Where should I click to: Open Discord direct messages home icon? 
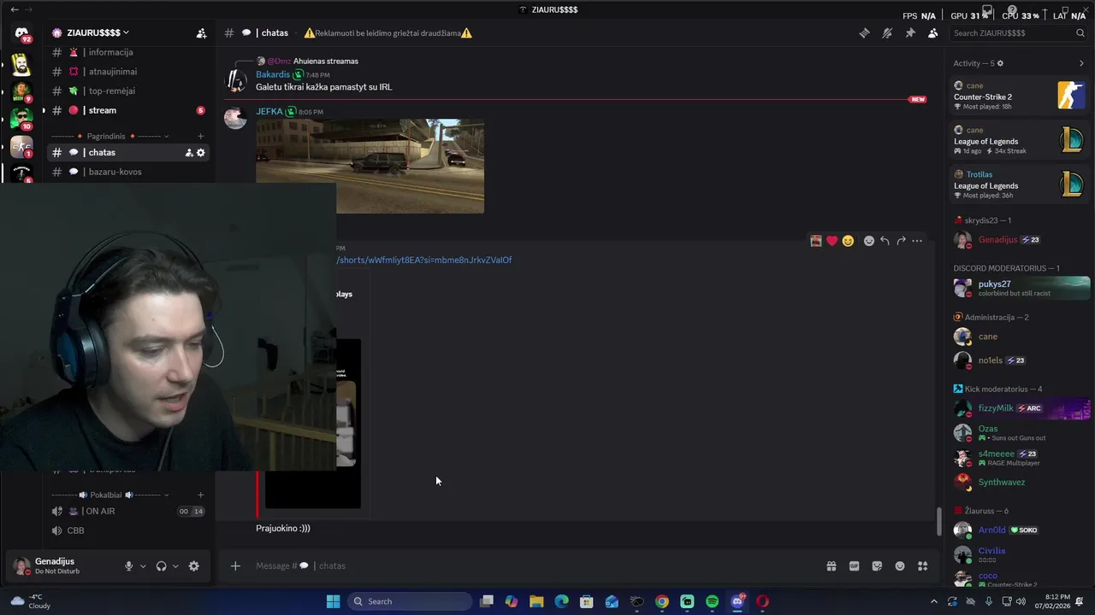(x=21, y=34)
